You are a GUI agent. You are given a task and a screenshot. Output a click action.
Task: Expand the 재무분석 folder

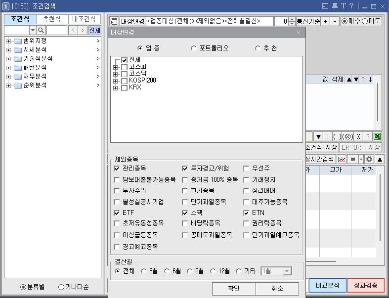pos(9,77)
